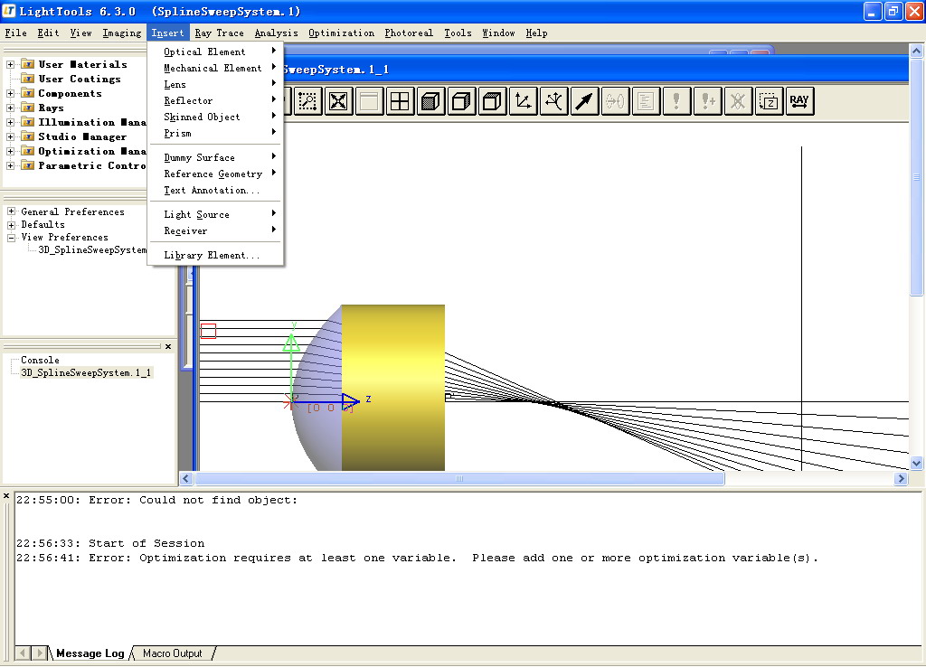The width and height of the screenshot is (926, 667).
Task: Click the horizontal scrollbar in the 3D view
Action: (x=459, y=479)
